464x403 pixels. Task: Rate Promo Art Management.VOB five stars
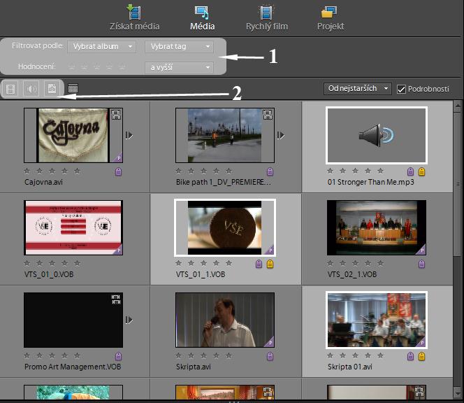[78, 355]
